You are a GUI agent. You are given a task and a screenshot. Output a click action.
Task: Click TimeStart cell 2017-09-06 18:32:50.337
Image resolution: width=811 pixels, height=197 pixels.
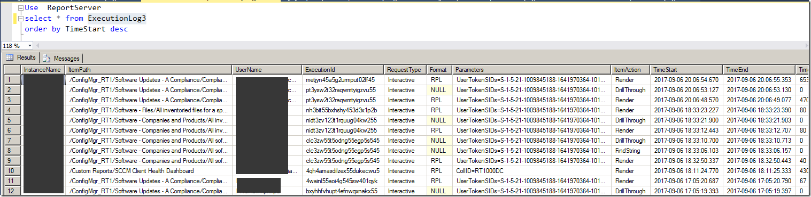[687, 161]
